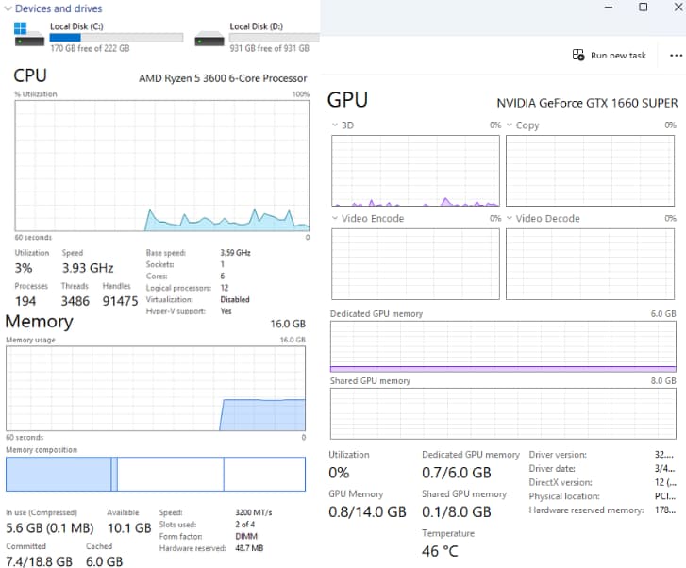Click '931 GB free of 931 GB' text

270,48
